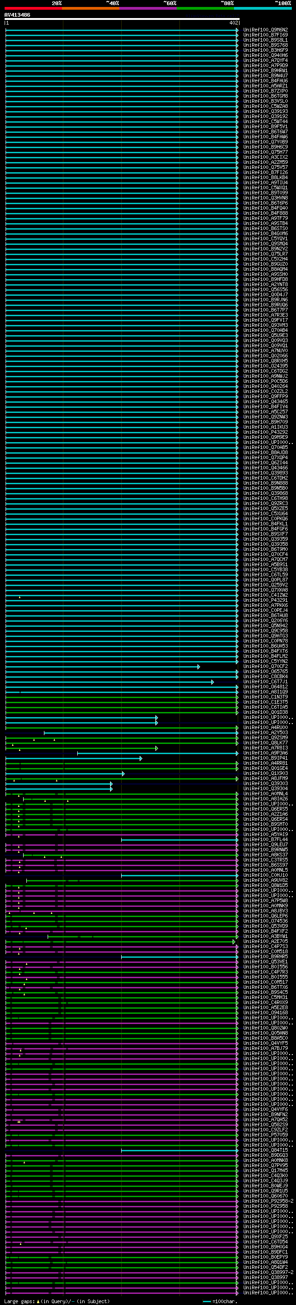This screenshot has width=296, height=1305.
Task: Click label UniRef100_Q9ATG3
Action: [265, 636]
